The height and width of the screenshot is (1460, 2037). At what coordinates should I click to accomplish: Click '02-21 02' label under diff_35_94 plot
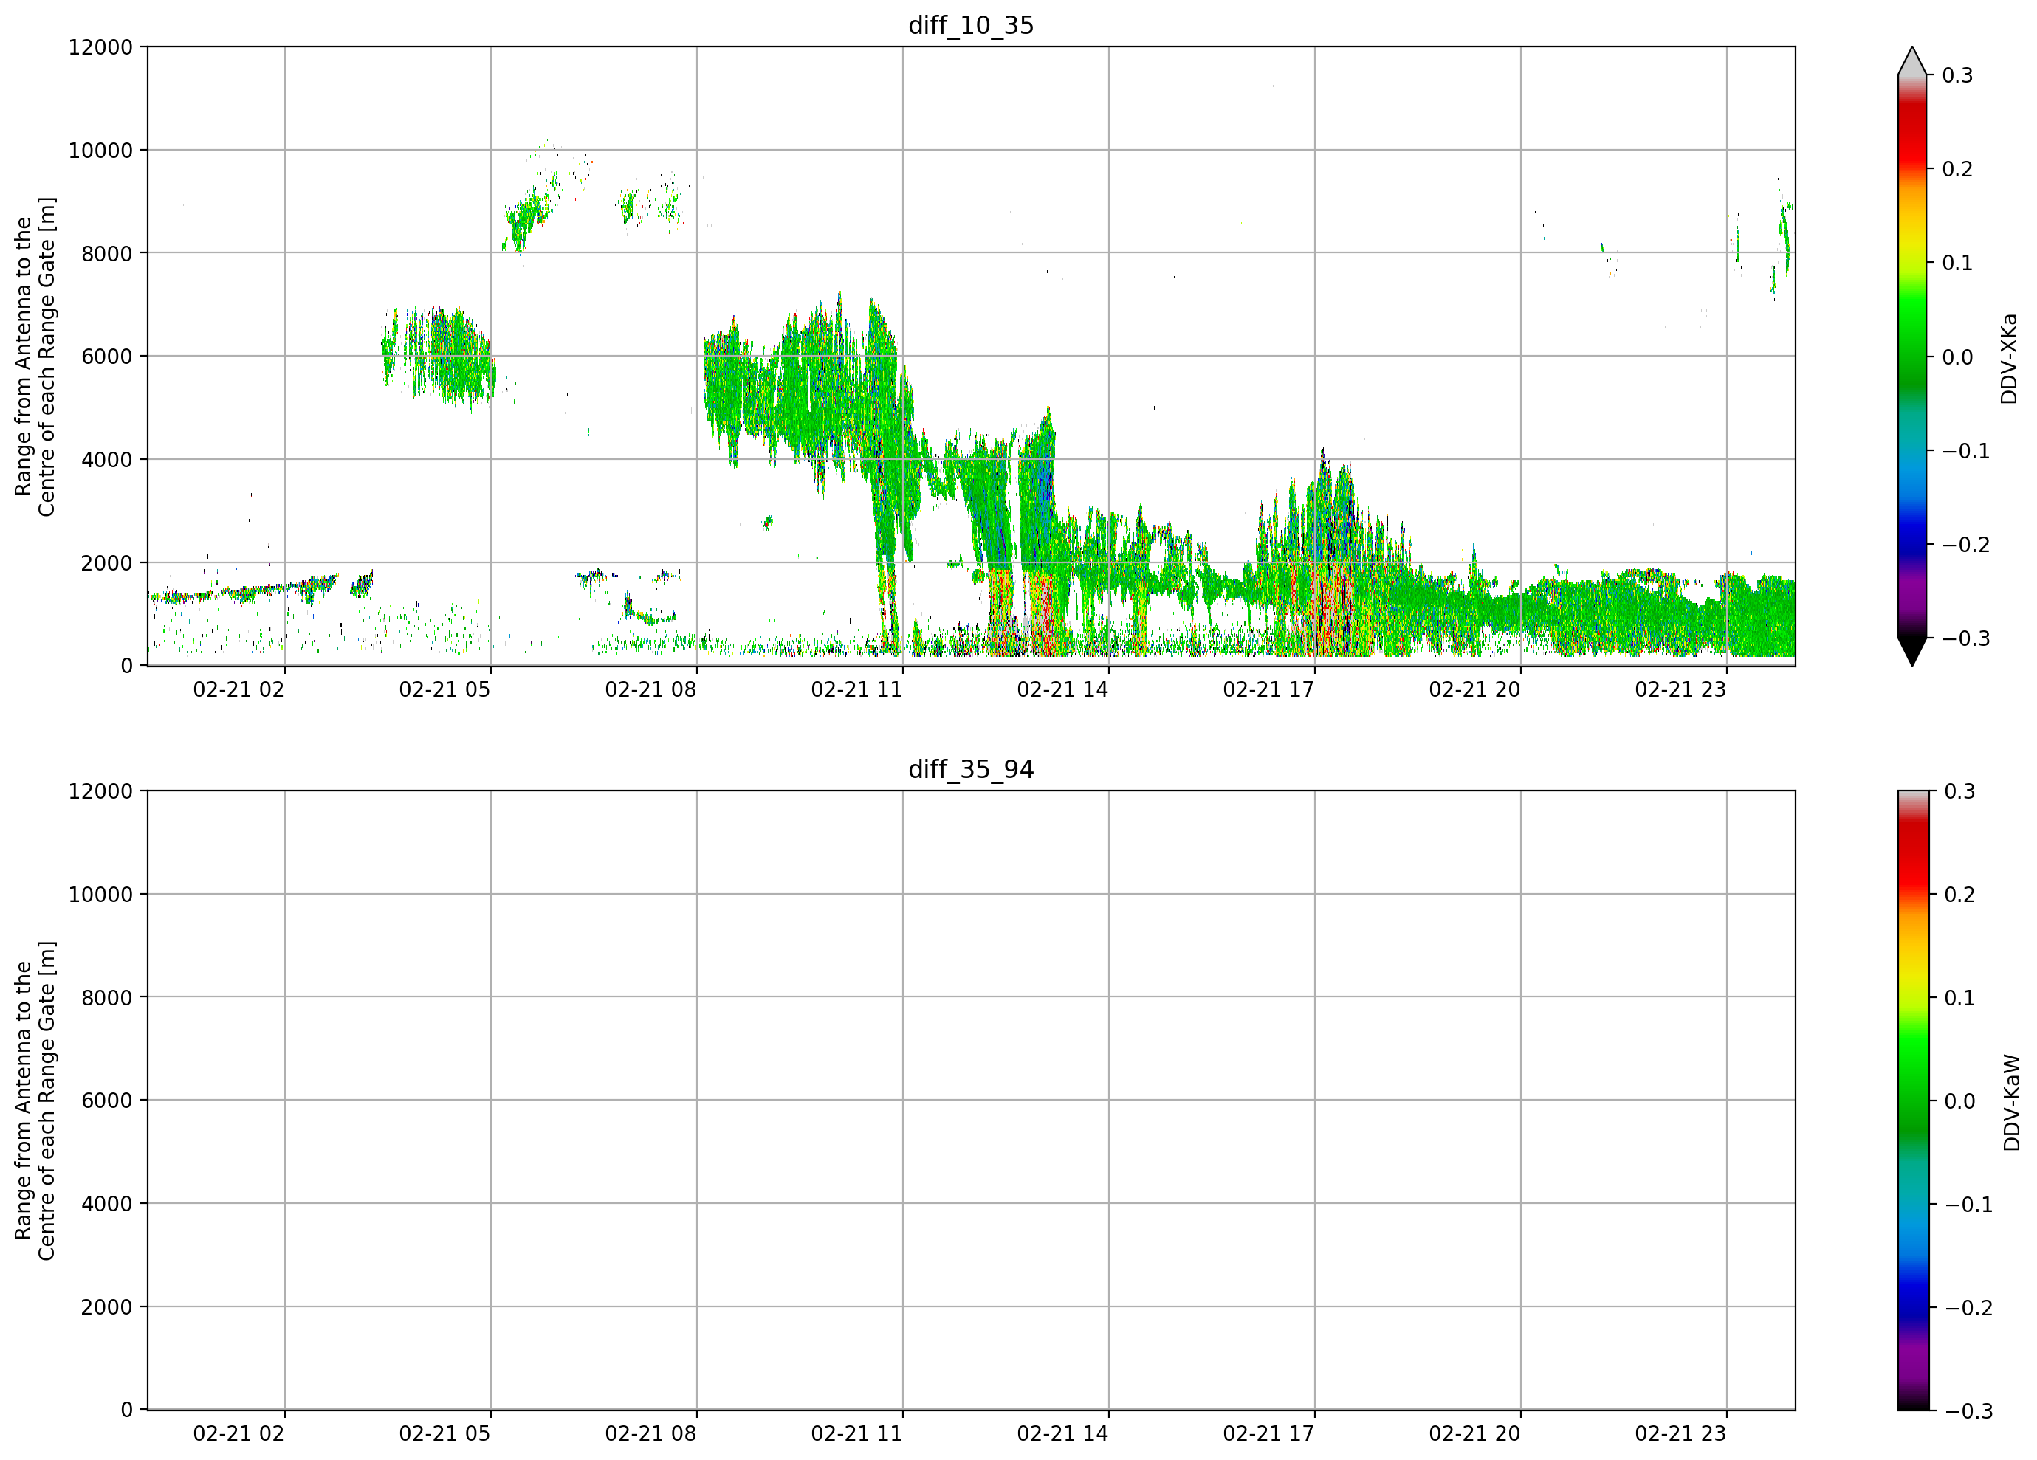point(239,1434)
